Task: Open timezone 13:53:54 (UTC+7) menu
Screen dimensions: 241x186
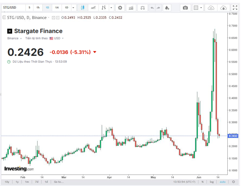Action: pyautogui.click(x=184, y=182)
